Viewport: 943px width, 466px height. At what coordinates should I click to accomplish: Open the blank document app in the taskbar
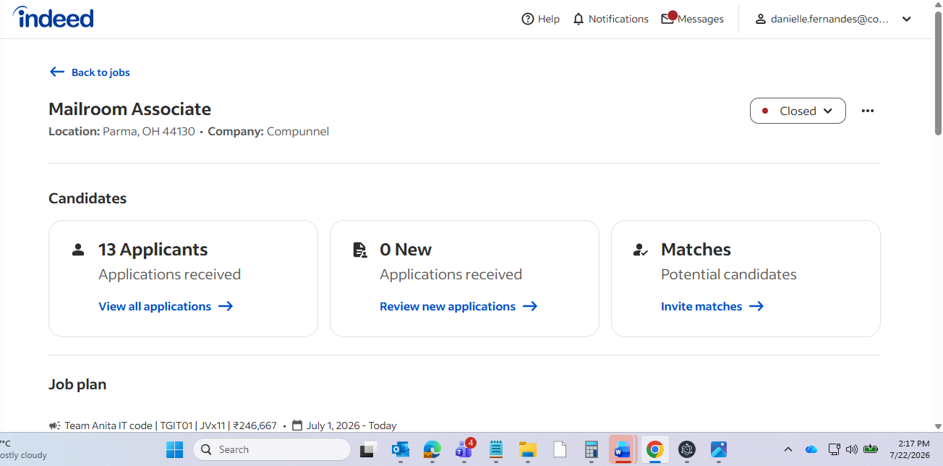(x=559, y=449)
